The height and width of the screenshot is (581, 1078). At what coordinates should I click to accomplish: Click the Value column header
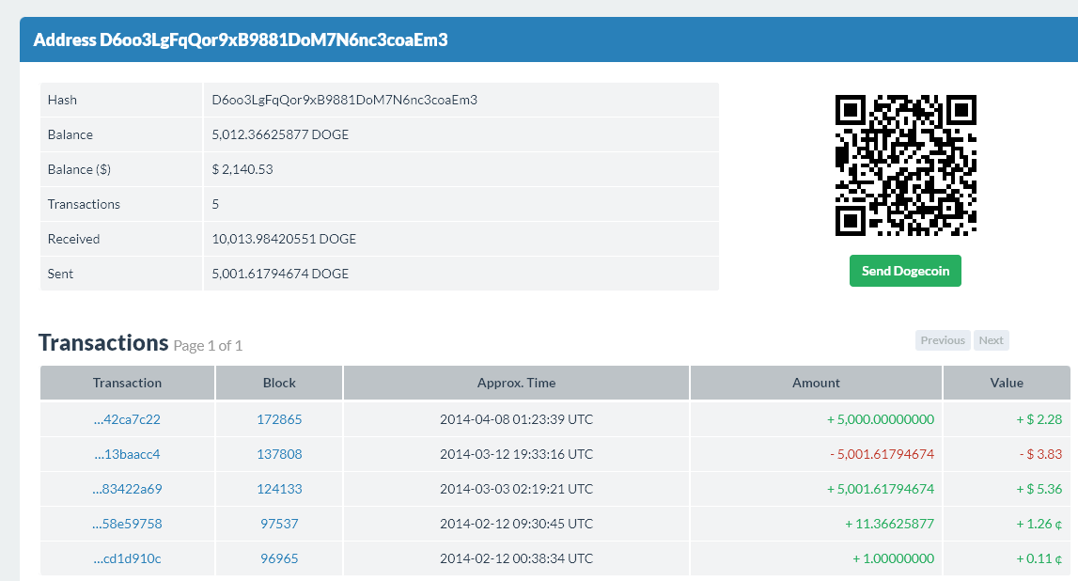pyautogui.click(x=1007, y=383)
